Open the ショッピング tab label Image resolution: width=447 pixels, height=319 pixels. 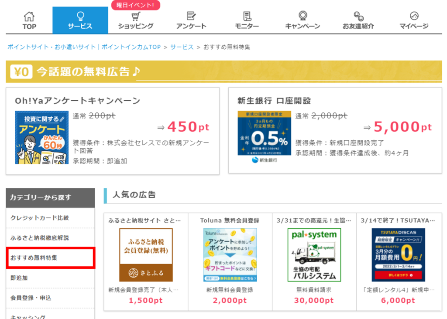coord(136,26)
